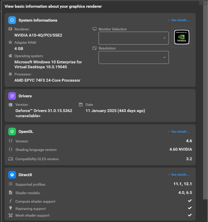208x222 pixels.
Task: Click the 4.0, 6.5 shader models value
Action: click(185, 193)
